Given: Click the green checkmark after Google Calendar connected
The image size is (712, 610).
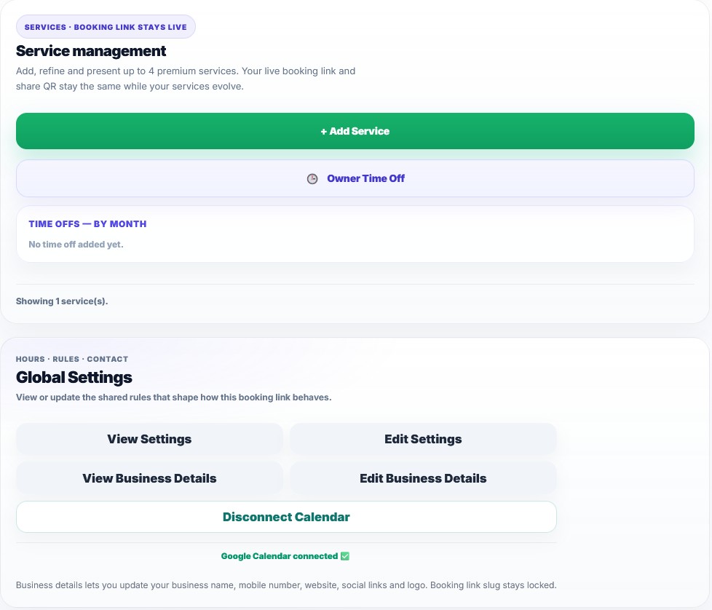Looking at the screenshot, I should point(345,556).
